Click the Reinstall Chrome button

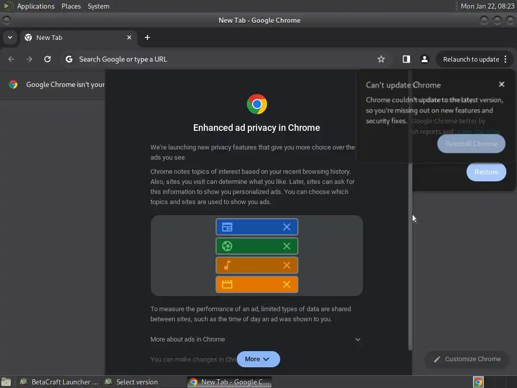click(x=471, y=144)
